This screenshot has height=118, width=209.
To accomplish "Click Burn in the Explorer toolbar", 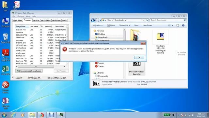I will tap(136, 25).
